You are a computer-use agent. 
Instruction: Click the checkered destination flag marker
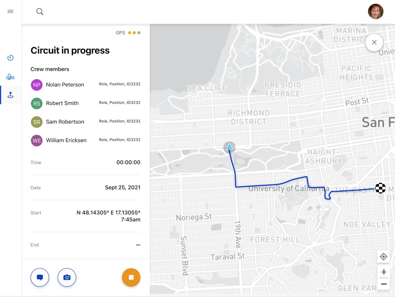coord(380,188)
